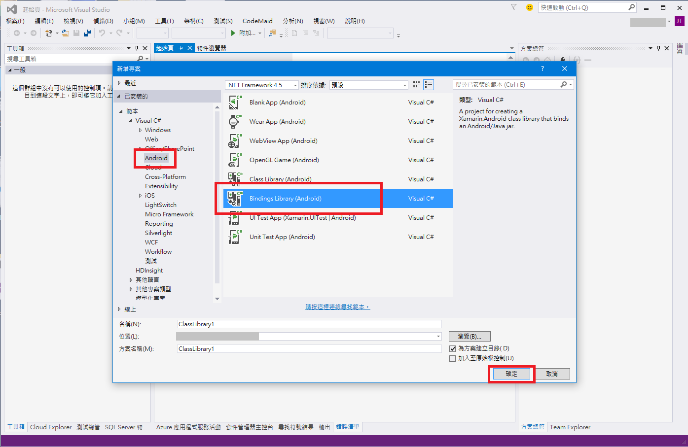The height and width of the screenshot is (447, 688).
Task: Select HDInsight in template tree
Action: point(149,271)
